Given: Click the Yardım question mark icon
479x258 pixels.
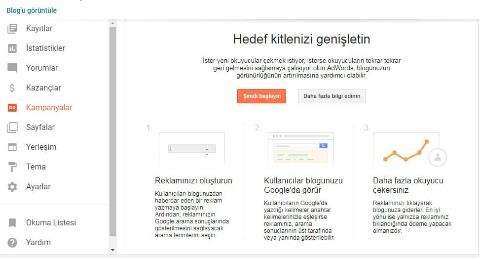Looking at the screenshot, I should pyautogui.click(x=12, y=242).
